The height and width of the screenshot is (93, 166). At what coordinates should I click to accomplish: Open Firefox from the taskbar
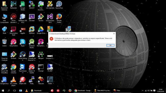click(x=70, y=90)
